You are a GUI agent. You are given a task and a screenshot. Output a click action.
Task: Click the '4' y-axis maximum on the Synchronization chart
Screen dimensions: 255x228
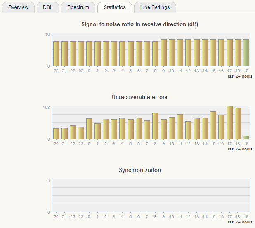pyautogui.click(x=49, y=181)
